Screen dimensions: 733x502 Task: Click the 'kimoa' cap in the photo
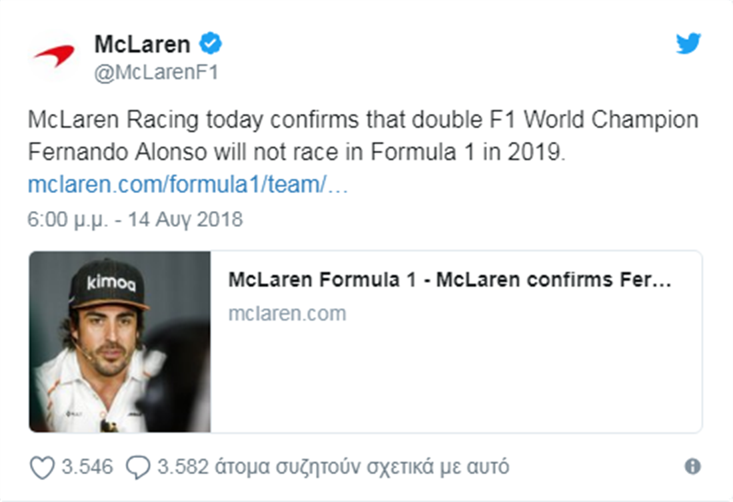111,283
